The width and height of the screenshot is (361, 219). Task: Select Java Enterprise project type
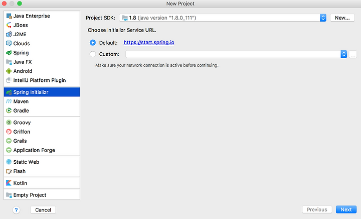tap(42, 16)
